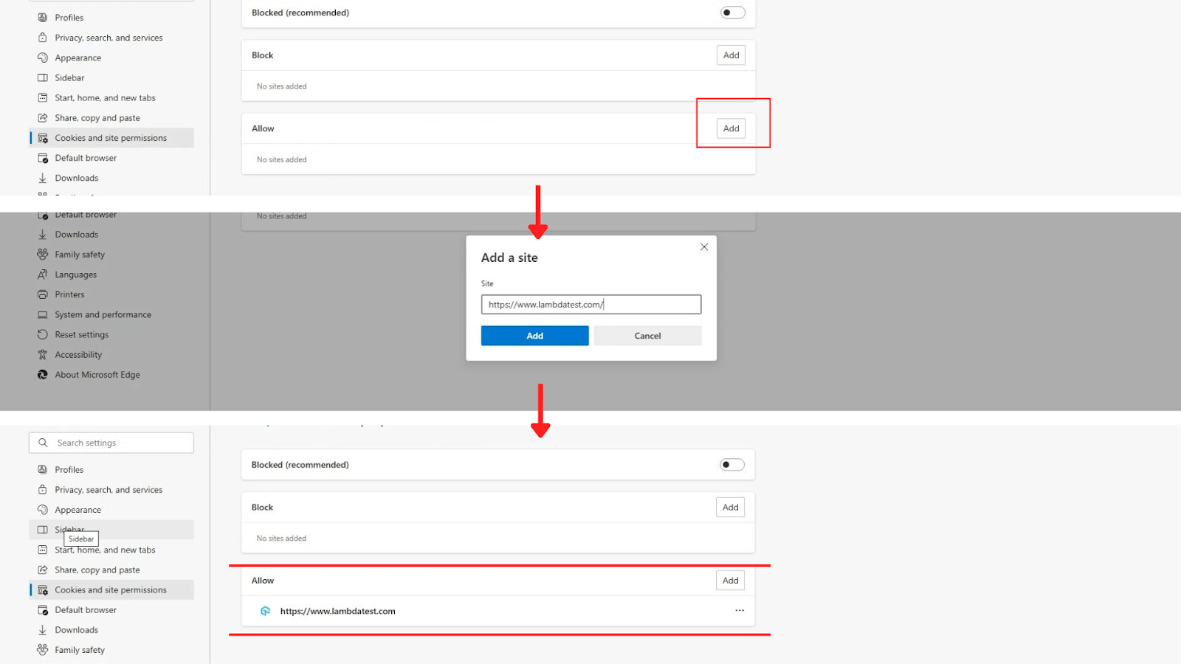Click the About Microsoft Edge logo icon

point(43,375)
